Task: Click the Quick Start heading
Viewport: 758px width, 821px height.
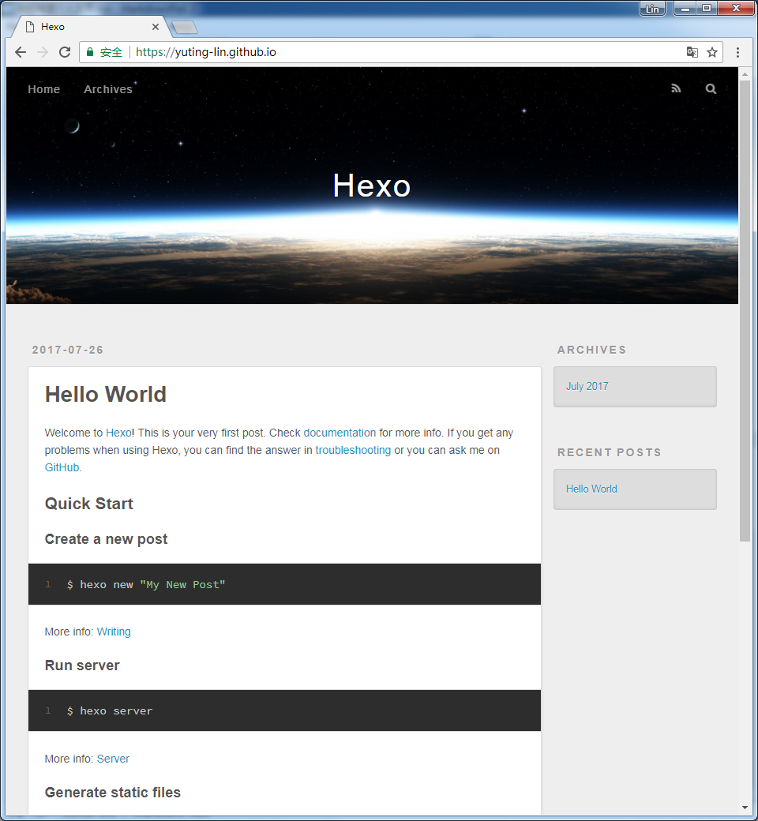Action: pos(89,503)
